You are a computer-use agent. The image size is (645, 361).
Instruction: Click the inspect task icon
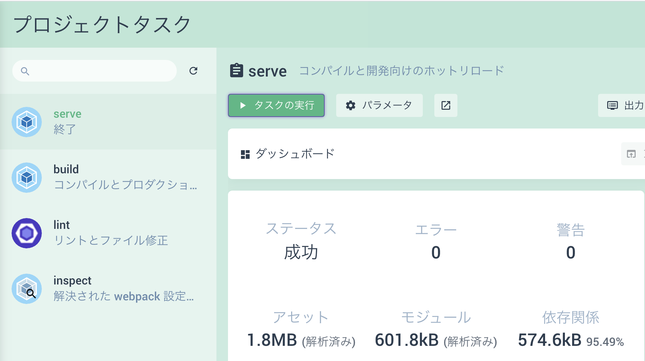tap(27, 289)
